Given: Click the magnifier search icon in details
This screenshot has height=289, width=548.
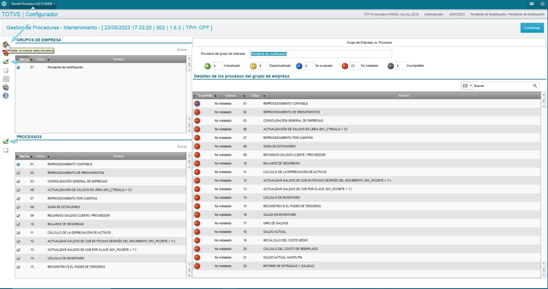Looking at the screenshot, I should [x=535, y=86].
